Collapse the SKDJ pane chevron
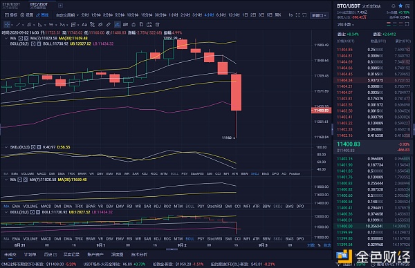This screenshot has width=415, height=268. [x=6, y=147]
